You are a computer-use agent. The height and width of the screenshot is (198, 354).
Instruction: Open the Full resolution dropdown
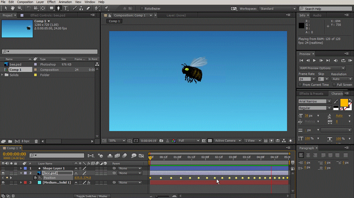[188, 141]
